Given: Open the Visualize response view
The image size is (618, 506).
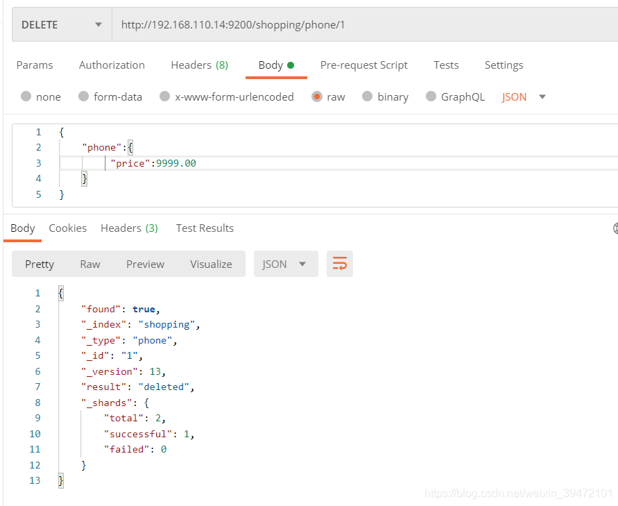Looking at the screenshot, I should 212,264.
